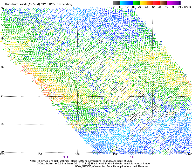
Task: Click the "Note: 1) Times are GMT" text
Action: pyautogui.click(x=45, y=161)
